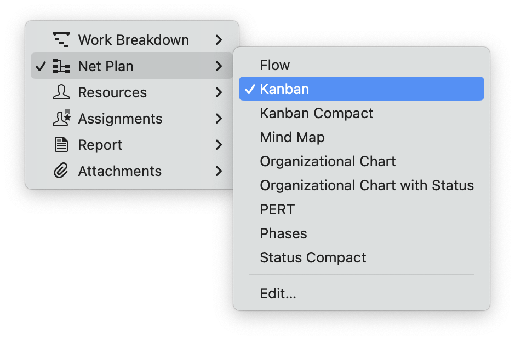Select Organizational Chart with Status
This screenshot has height=340, width=515.
(x=367, y=185)
